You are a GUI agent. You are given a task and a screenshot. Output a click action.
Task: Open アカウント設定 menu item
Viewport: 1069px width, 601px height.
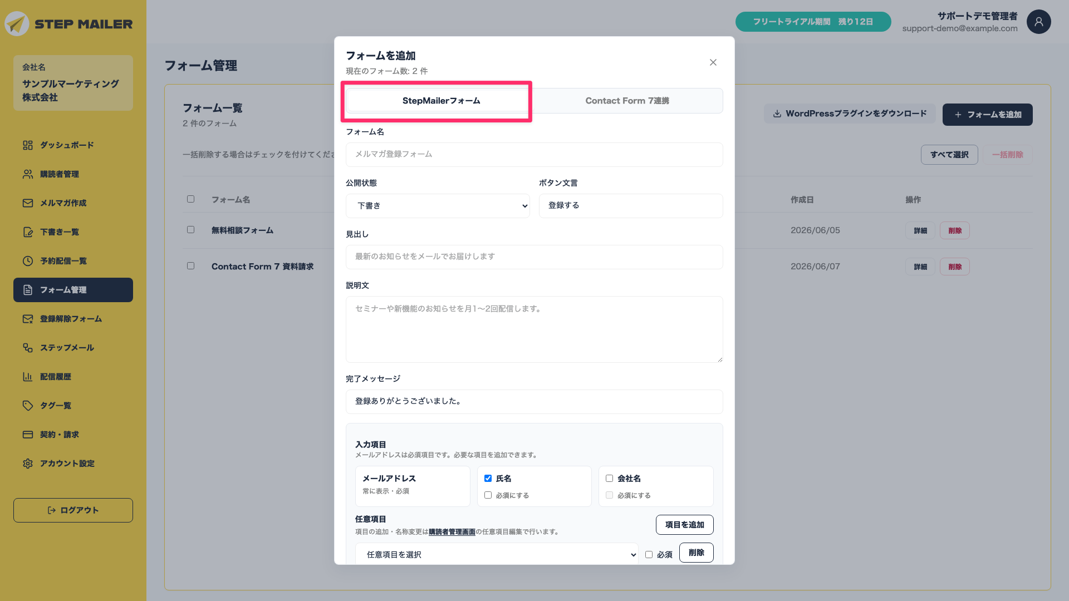tap(73, 464)
